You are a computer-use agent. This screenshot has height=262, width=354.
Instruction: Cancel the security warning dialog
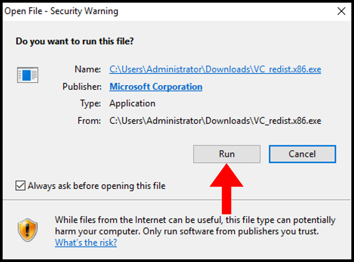pyautogui.click(x=302, y=154)
